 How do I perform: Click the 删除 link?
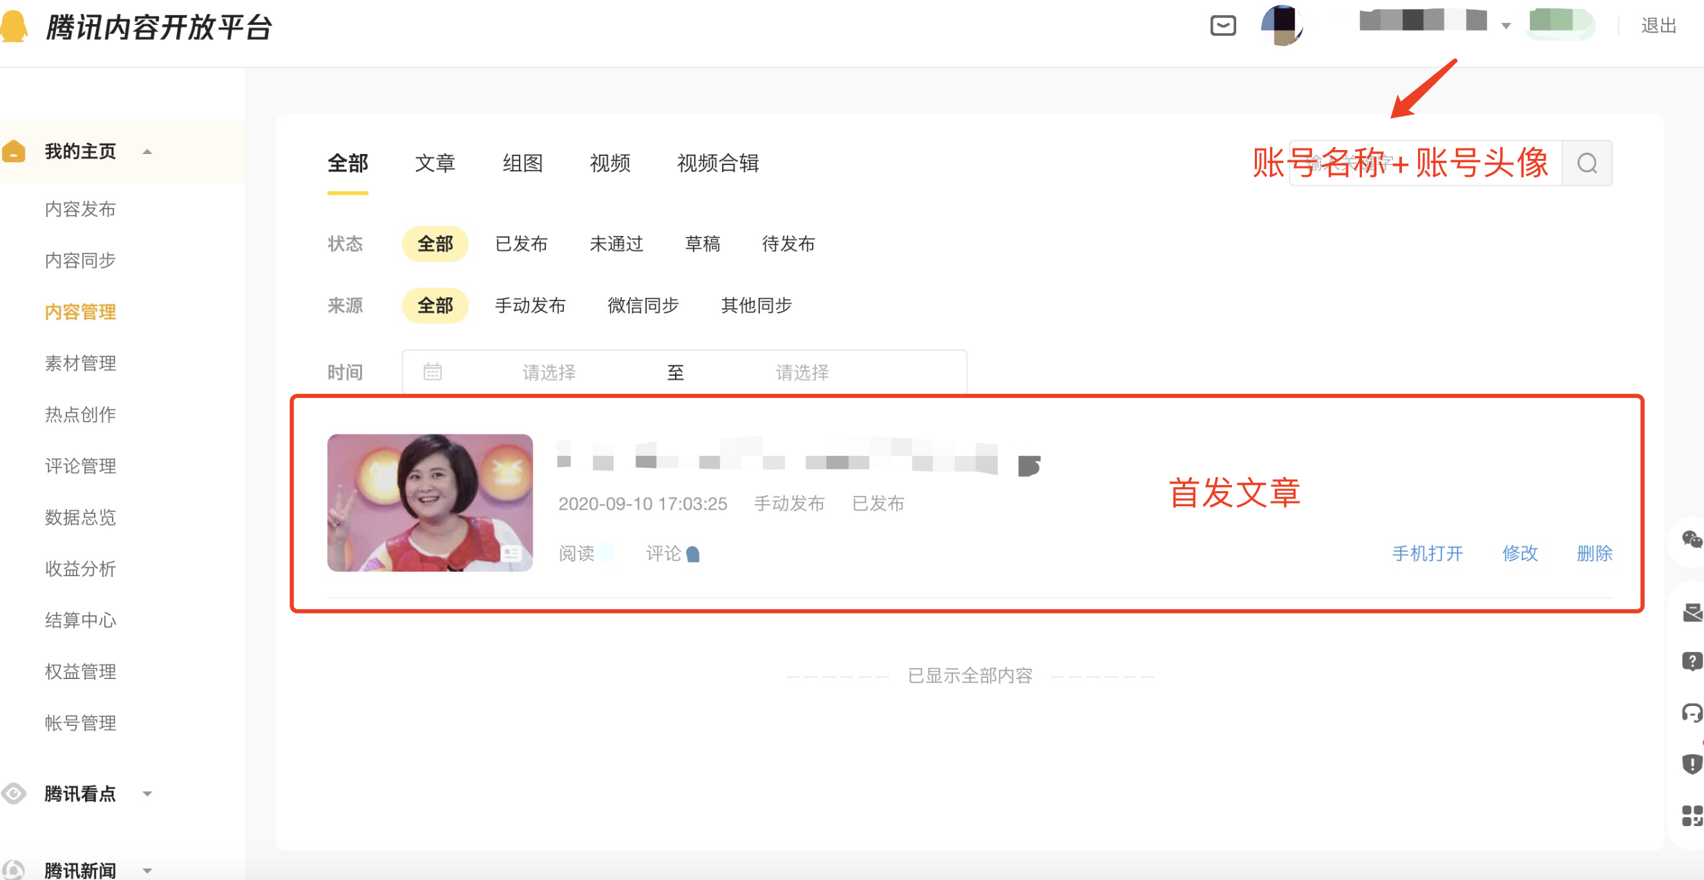(1595, 553)
